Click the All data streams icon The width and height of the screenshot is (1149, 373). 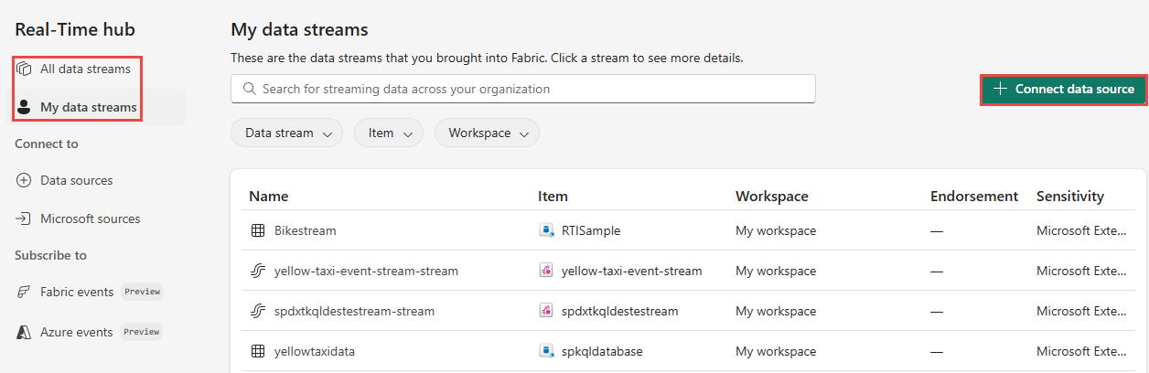point(25,69)
